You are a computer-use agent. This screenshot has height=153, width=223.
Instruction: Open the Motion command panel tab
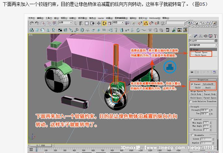[x=205, y=36]
